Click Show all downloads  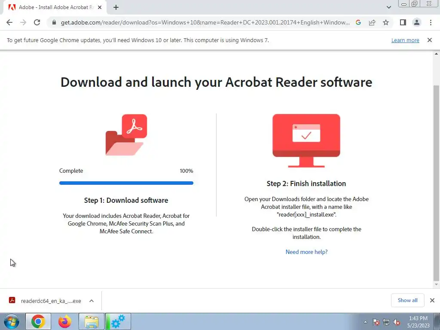[x=407, y=300]
